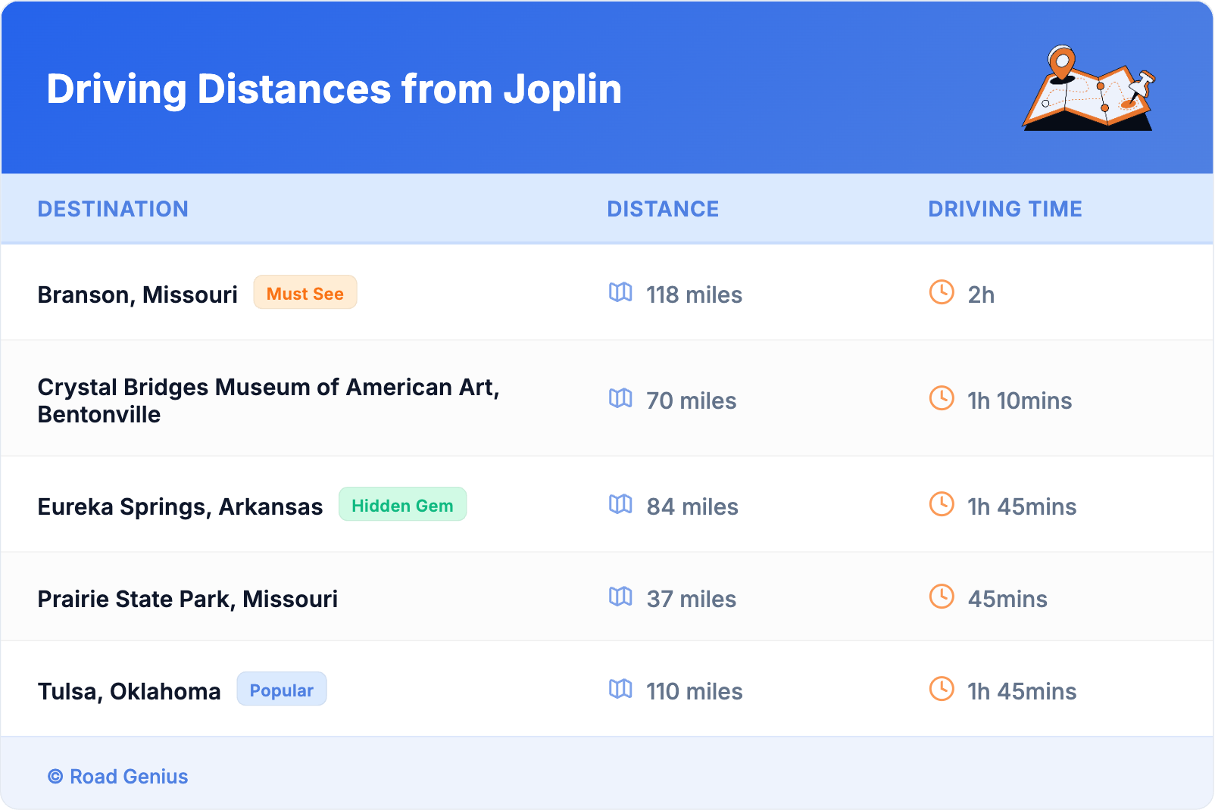This screenshot has width=1215, height=810.
Task: Click the clock icon beside 45mins
Action: (x=942, y=597)
